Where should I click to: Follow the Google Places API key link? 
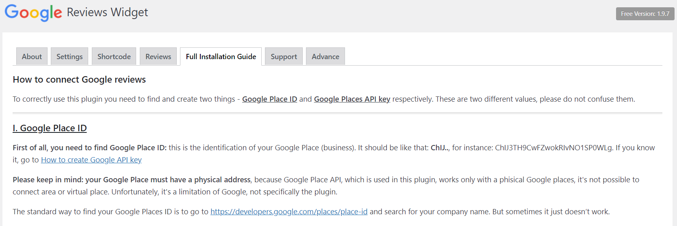pyautogui.click(x=352, y=99)
